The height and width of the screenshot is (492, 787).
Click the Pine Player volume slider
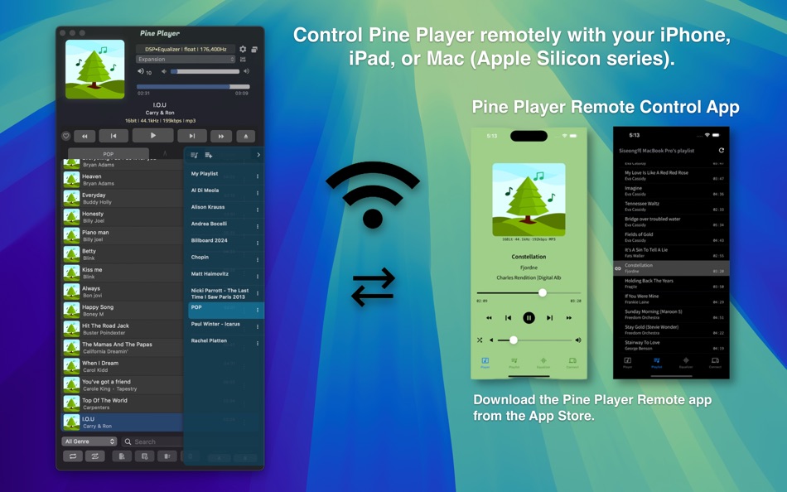pyautogui.click(x=205, y=72)
